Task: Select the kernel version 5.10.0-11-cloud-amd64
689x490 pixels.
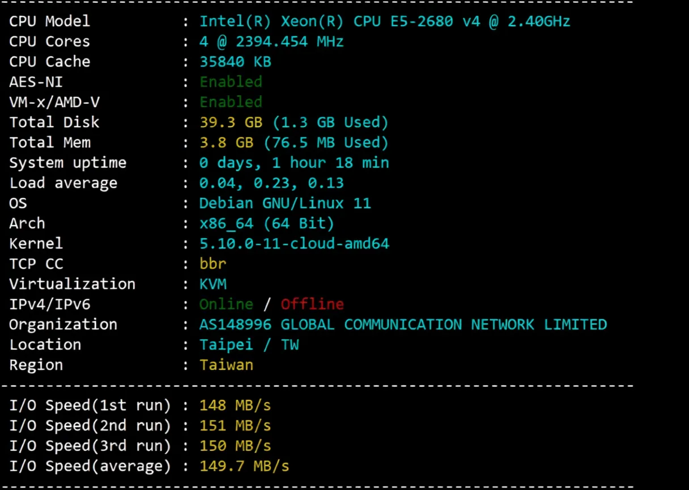Action: [x=294, y=243]
